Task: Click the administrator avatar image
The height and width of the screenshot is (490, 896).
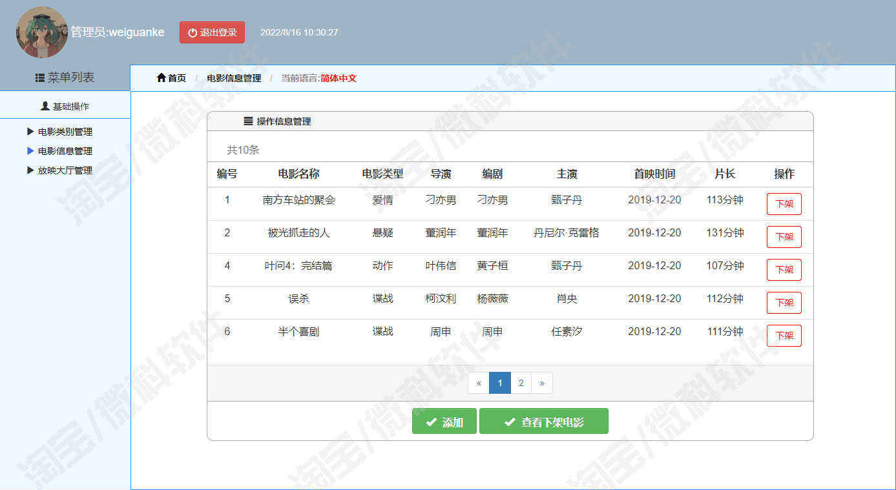Action: tap(42, 32)
